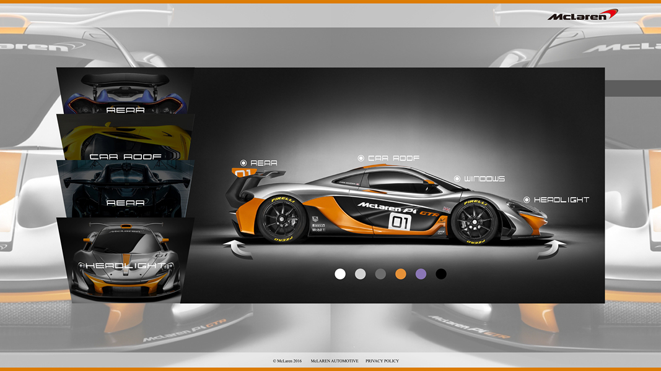
Task: Open the McLaren Automotive footer link
Action: tap(335, 361)
